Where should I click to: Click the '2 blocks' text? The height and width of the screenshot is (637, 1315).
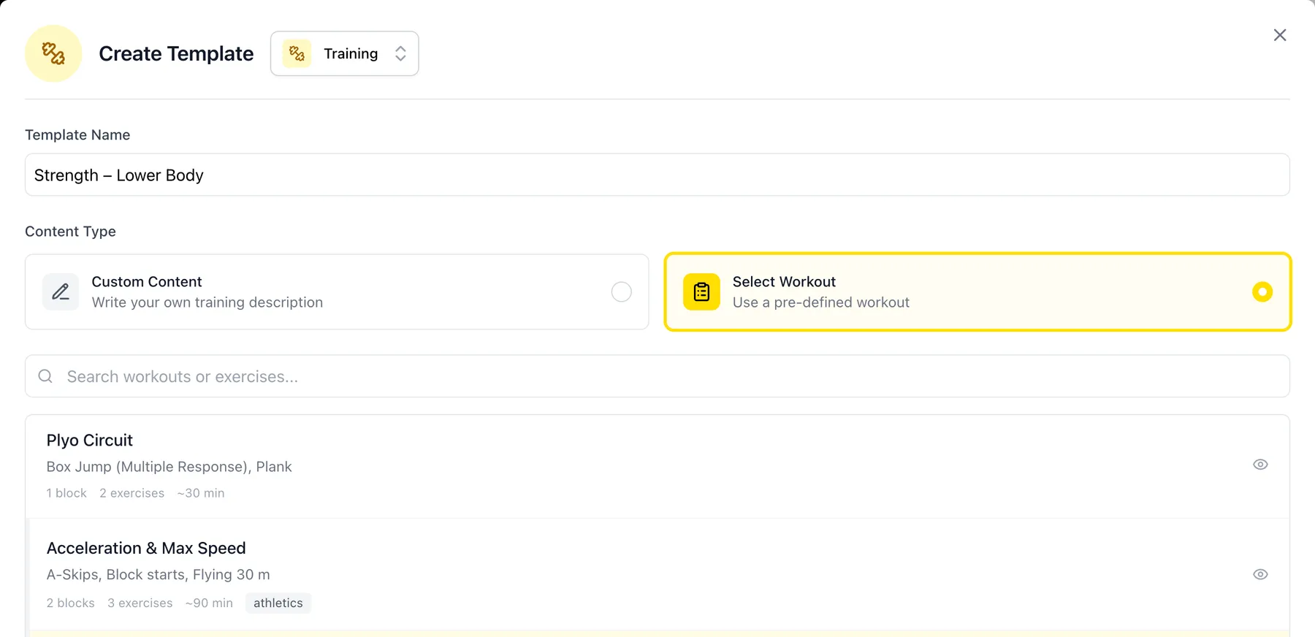[71, 603]
